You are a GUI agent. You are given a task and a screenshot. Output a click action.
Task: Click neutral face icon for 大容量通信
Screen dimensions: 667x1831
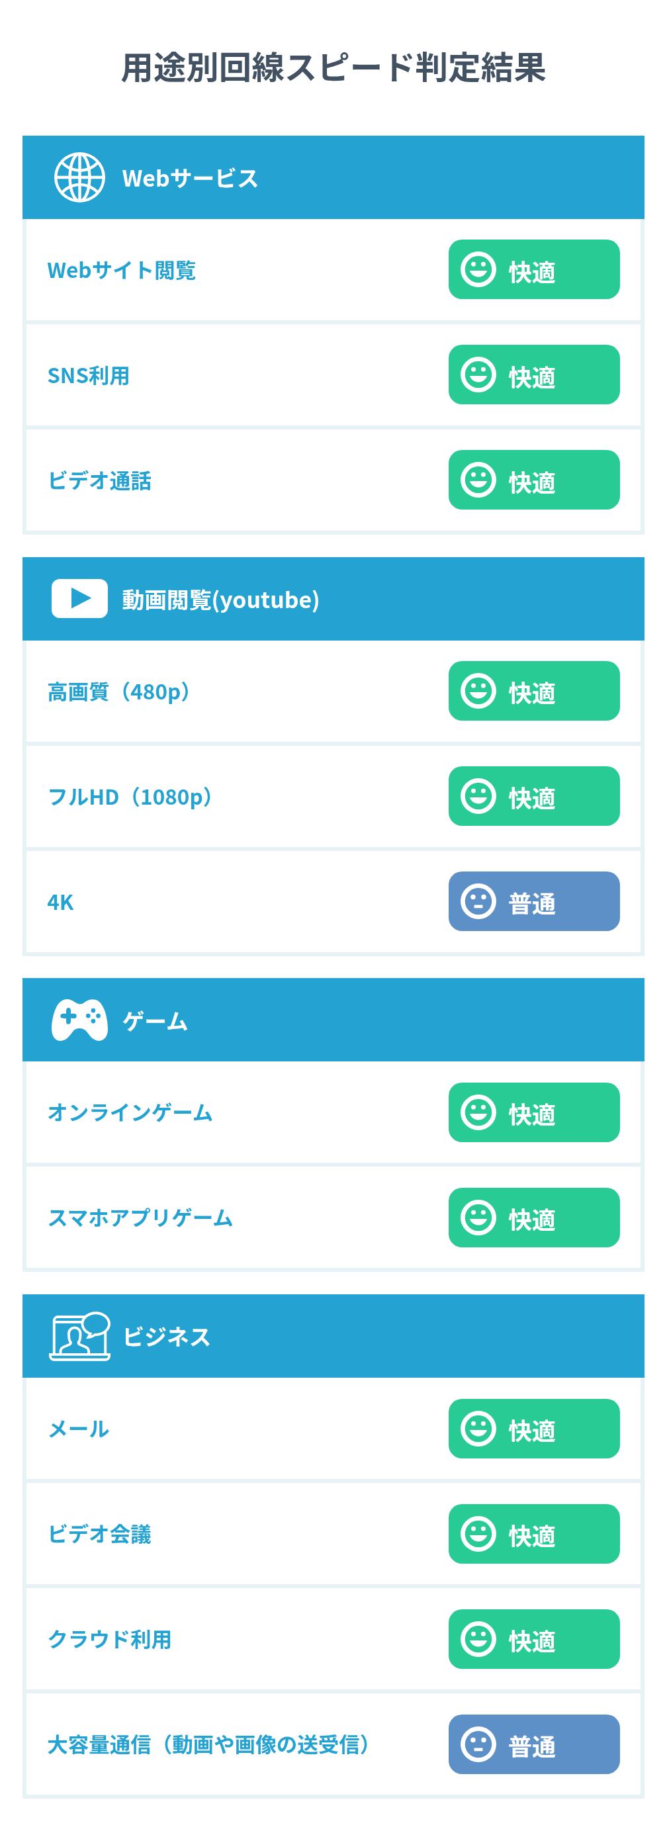[478, 1744]
